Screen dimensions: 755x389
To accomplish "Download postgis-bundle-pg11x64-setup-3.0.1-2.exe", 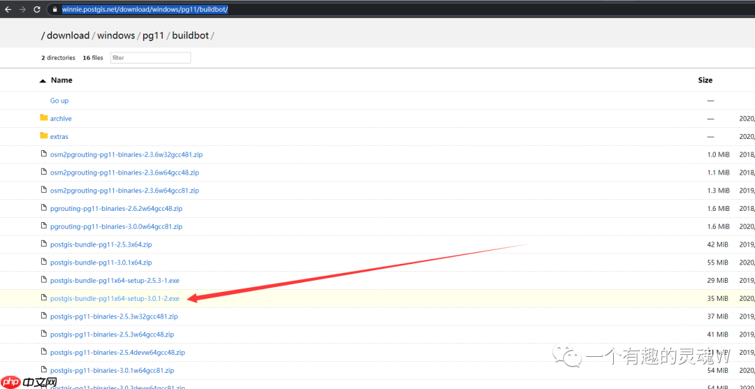I will [x=115, y=299].
